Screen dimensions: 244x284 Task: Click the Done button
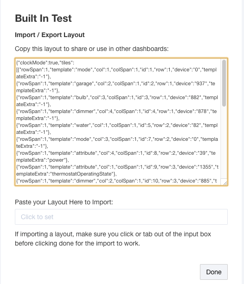pyautogui.click(x=214, y=272)
